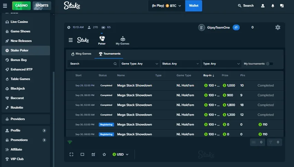Open the Type: Any dropdown

pos(221,64)
